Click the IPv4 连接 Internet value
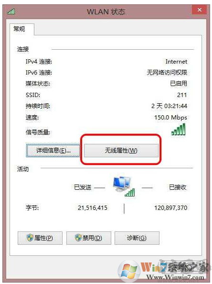The height and width of the screenshot is (284, 212). click(176, 62)
